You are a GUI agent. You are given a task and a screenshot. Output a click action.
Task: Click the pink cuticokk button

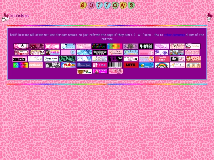(36, 65)
